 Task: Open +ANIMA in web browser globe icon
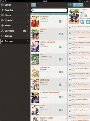pos(82,22)
